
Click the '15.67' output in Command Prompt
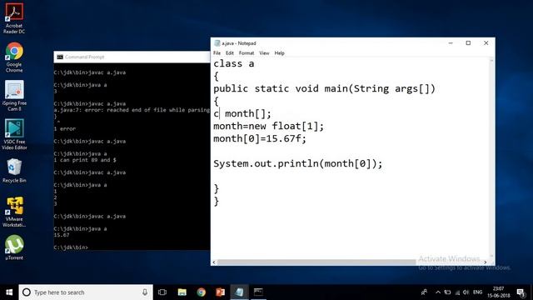62,235
